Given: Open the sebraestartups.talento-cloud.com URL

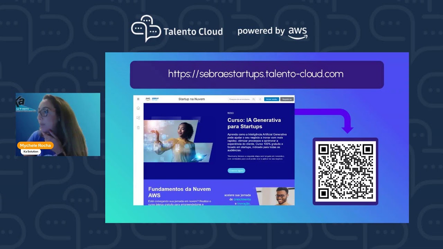Looking at the screenshot, I should [x=256, y=74].
